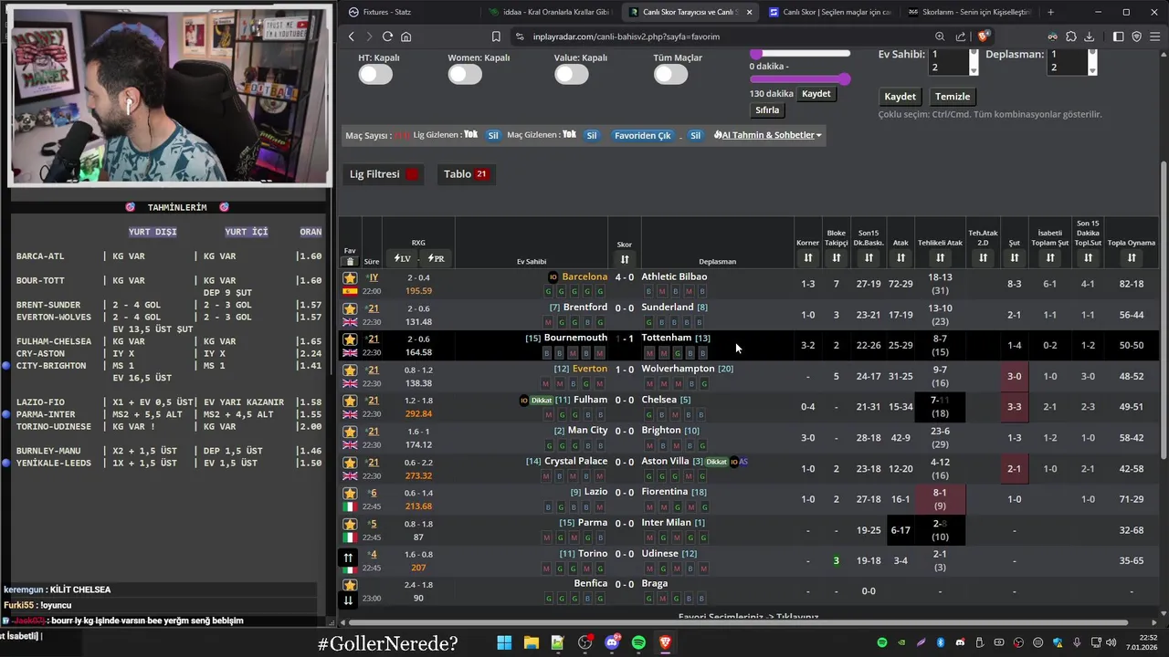This screenshot has height=657, width=1169.
Task: Expand the Tablo 21 panel
Action: (466, 174)
